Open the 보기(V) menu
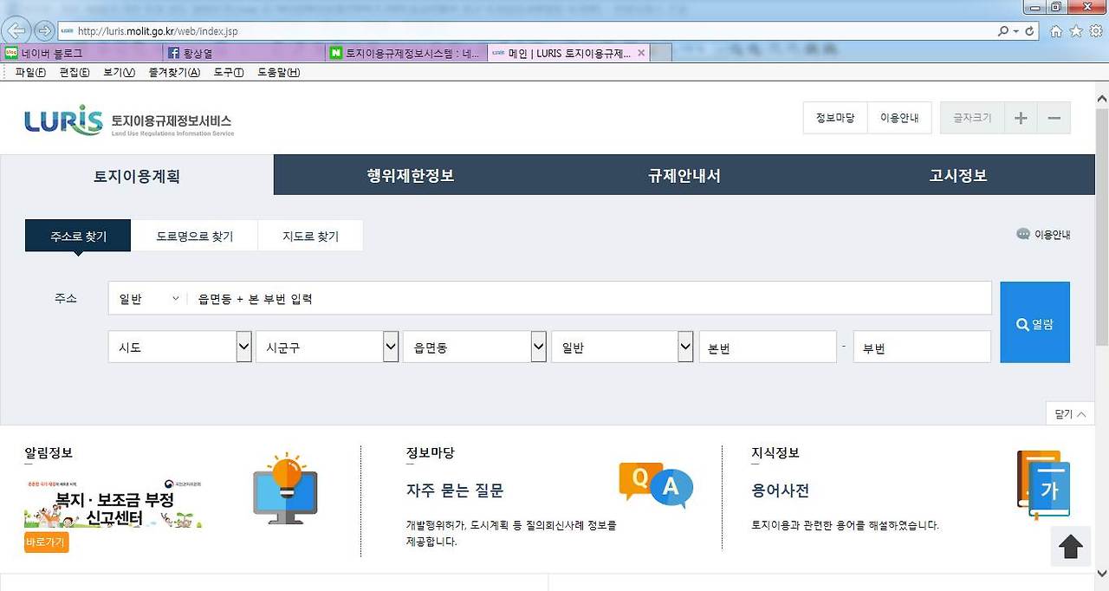Screen dimensions: 1109x591 [x=119, y=73]
